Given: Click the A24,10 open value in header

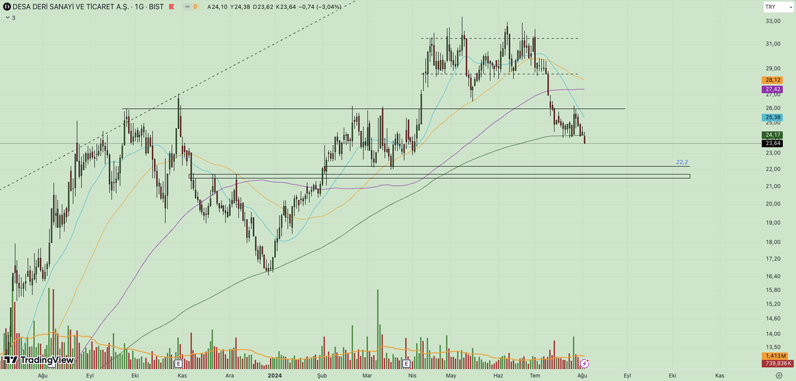Looking at the screenshot, I should pos(217,7).
